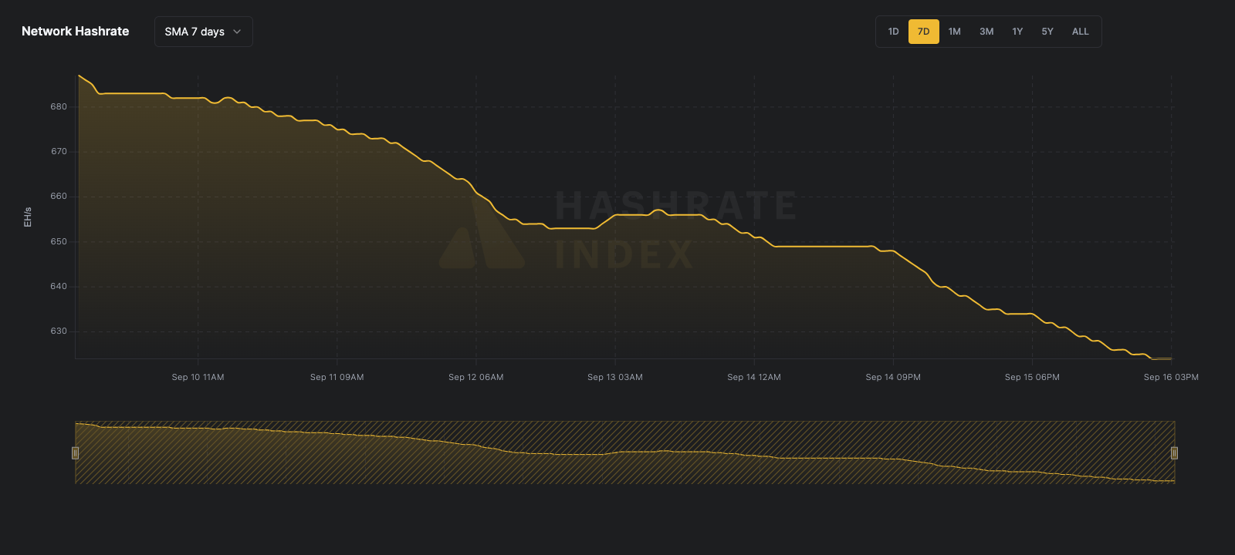
Task: Choose the 5Y time range
Action: pyautogui.click(x=1047, y=32)
